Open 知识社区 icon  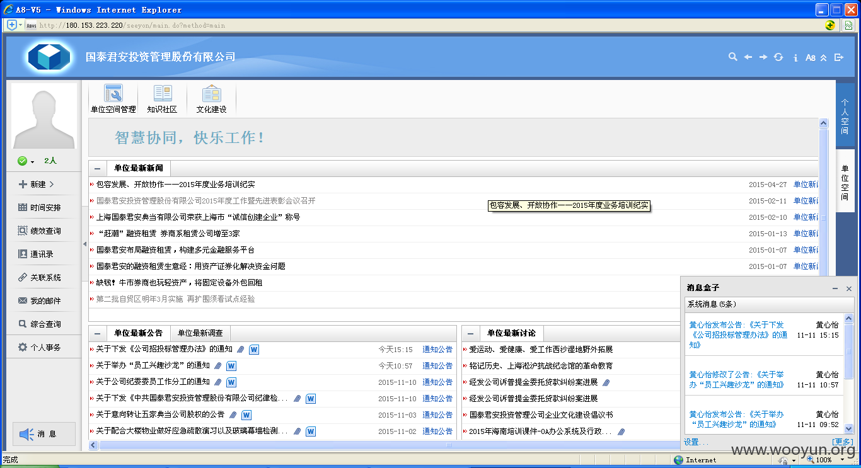(163, 99)
